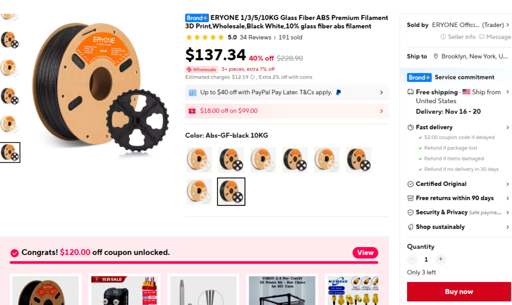Screen dimensions: 512x305
Task: Increase quantity with the plus button
Action: 440,259
